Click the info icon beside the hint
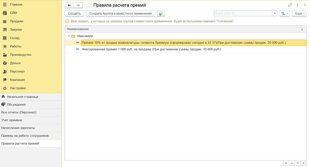This screenshot has height=167, width=309. [x=67, y=21]
